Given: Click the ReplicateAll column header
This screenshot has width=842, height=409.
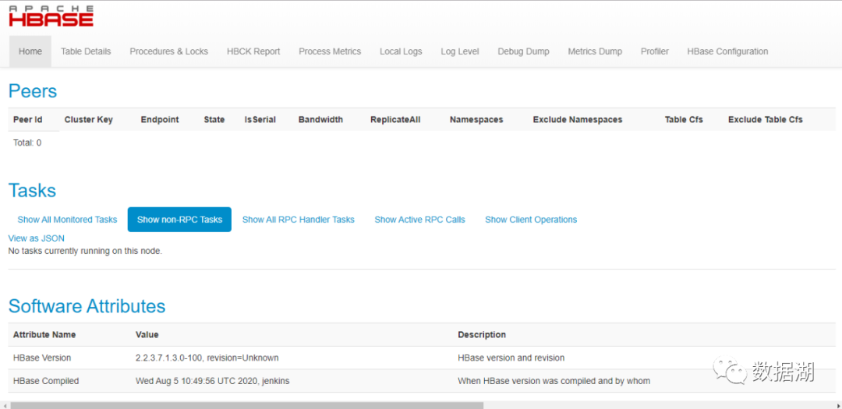Looking at the screenshot, I should [395, 120].
